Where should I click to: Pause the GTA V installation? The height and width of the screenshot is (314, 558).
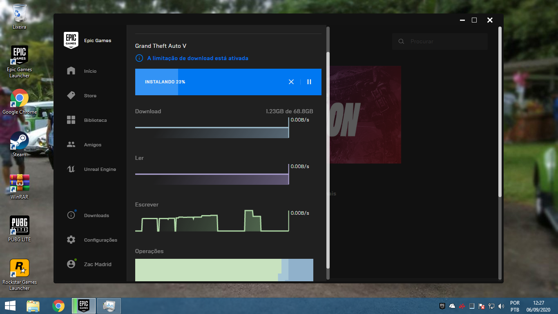tap(309, 82)
